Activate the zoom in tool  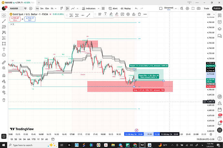[4, 68]
